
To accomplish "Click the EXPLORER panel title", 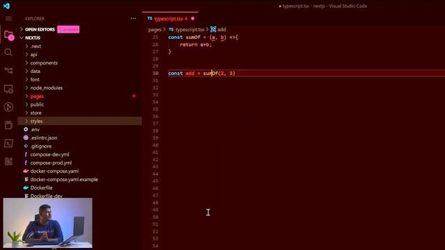I will pyautogui.click(x=35, y=19).
